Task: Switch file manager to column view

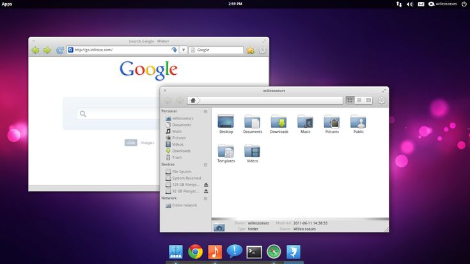Action: (x=368, y=100)
